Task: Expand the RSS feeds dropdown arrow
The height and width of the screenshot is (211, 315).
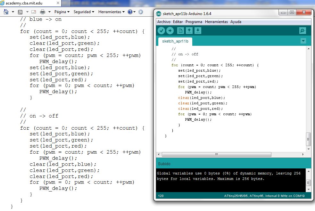Action: 27,12
